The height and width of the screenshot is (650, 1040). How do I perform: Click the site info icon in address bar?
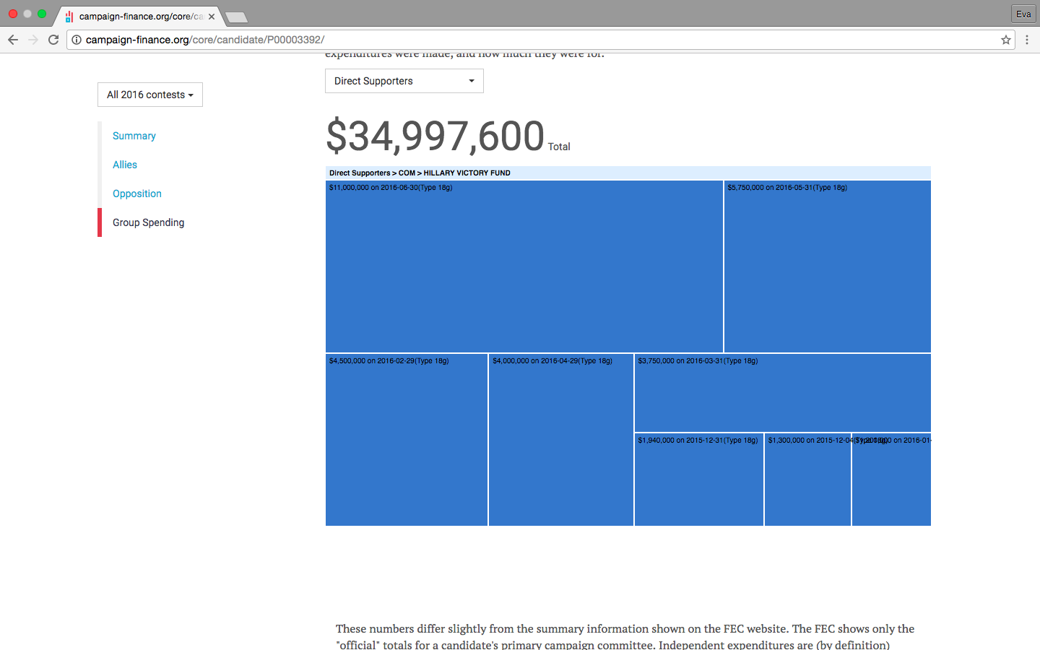[x=77, y=40]
